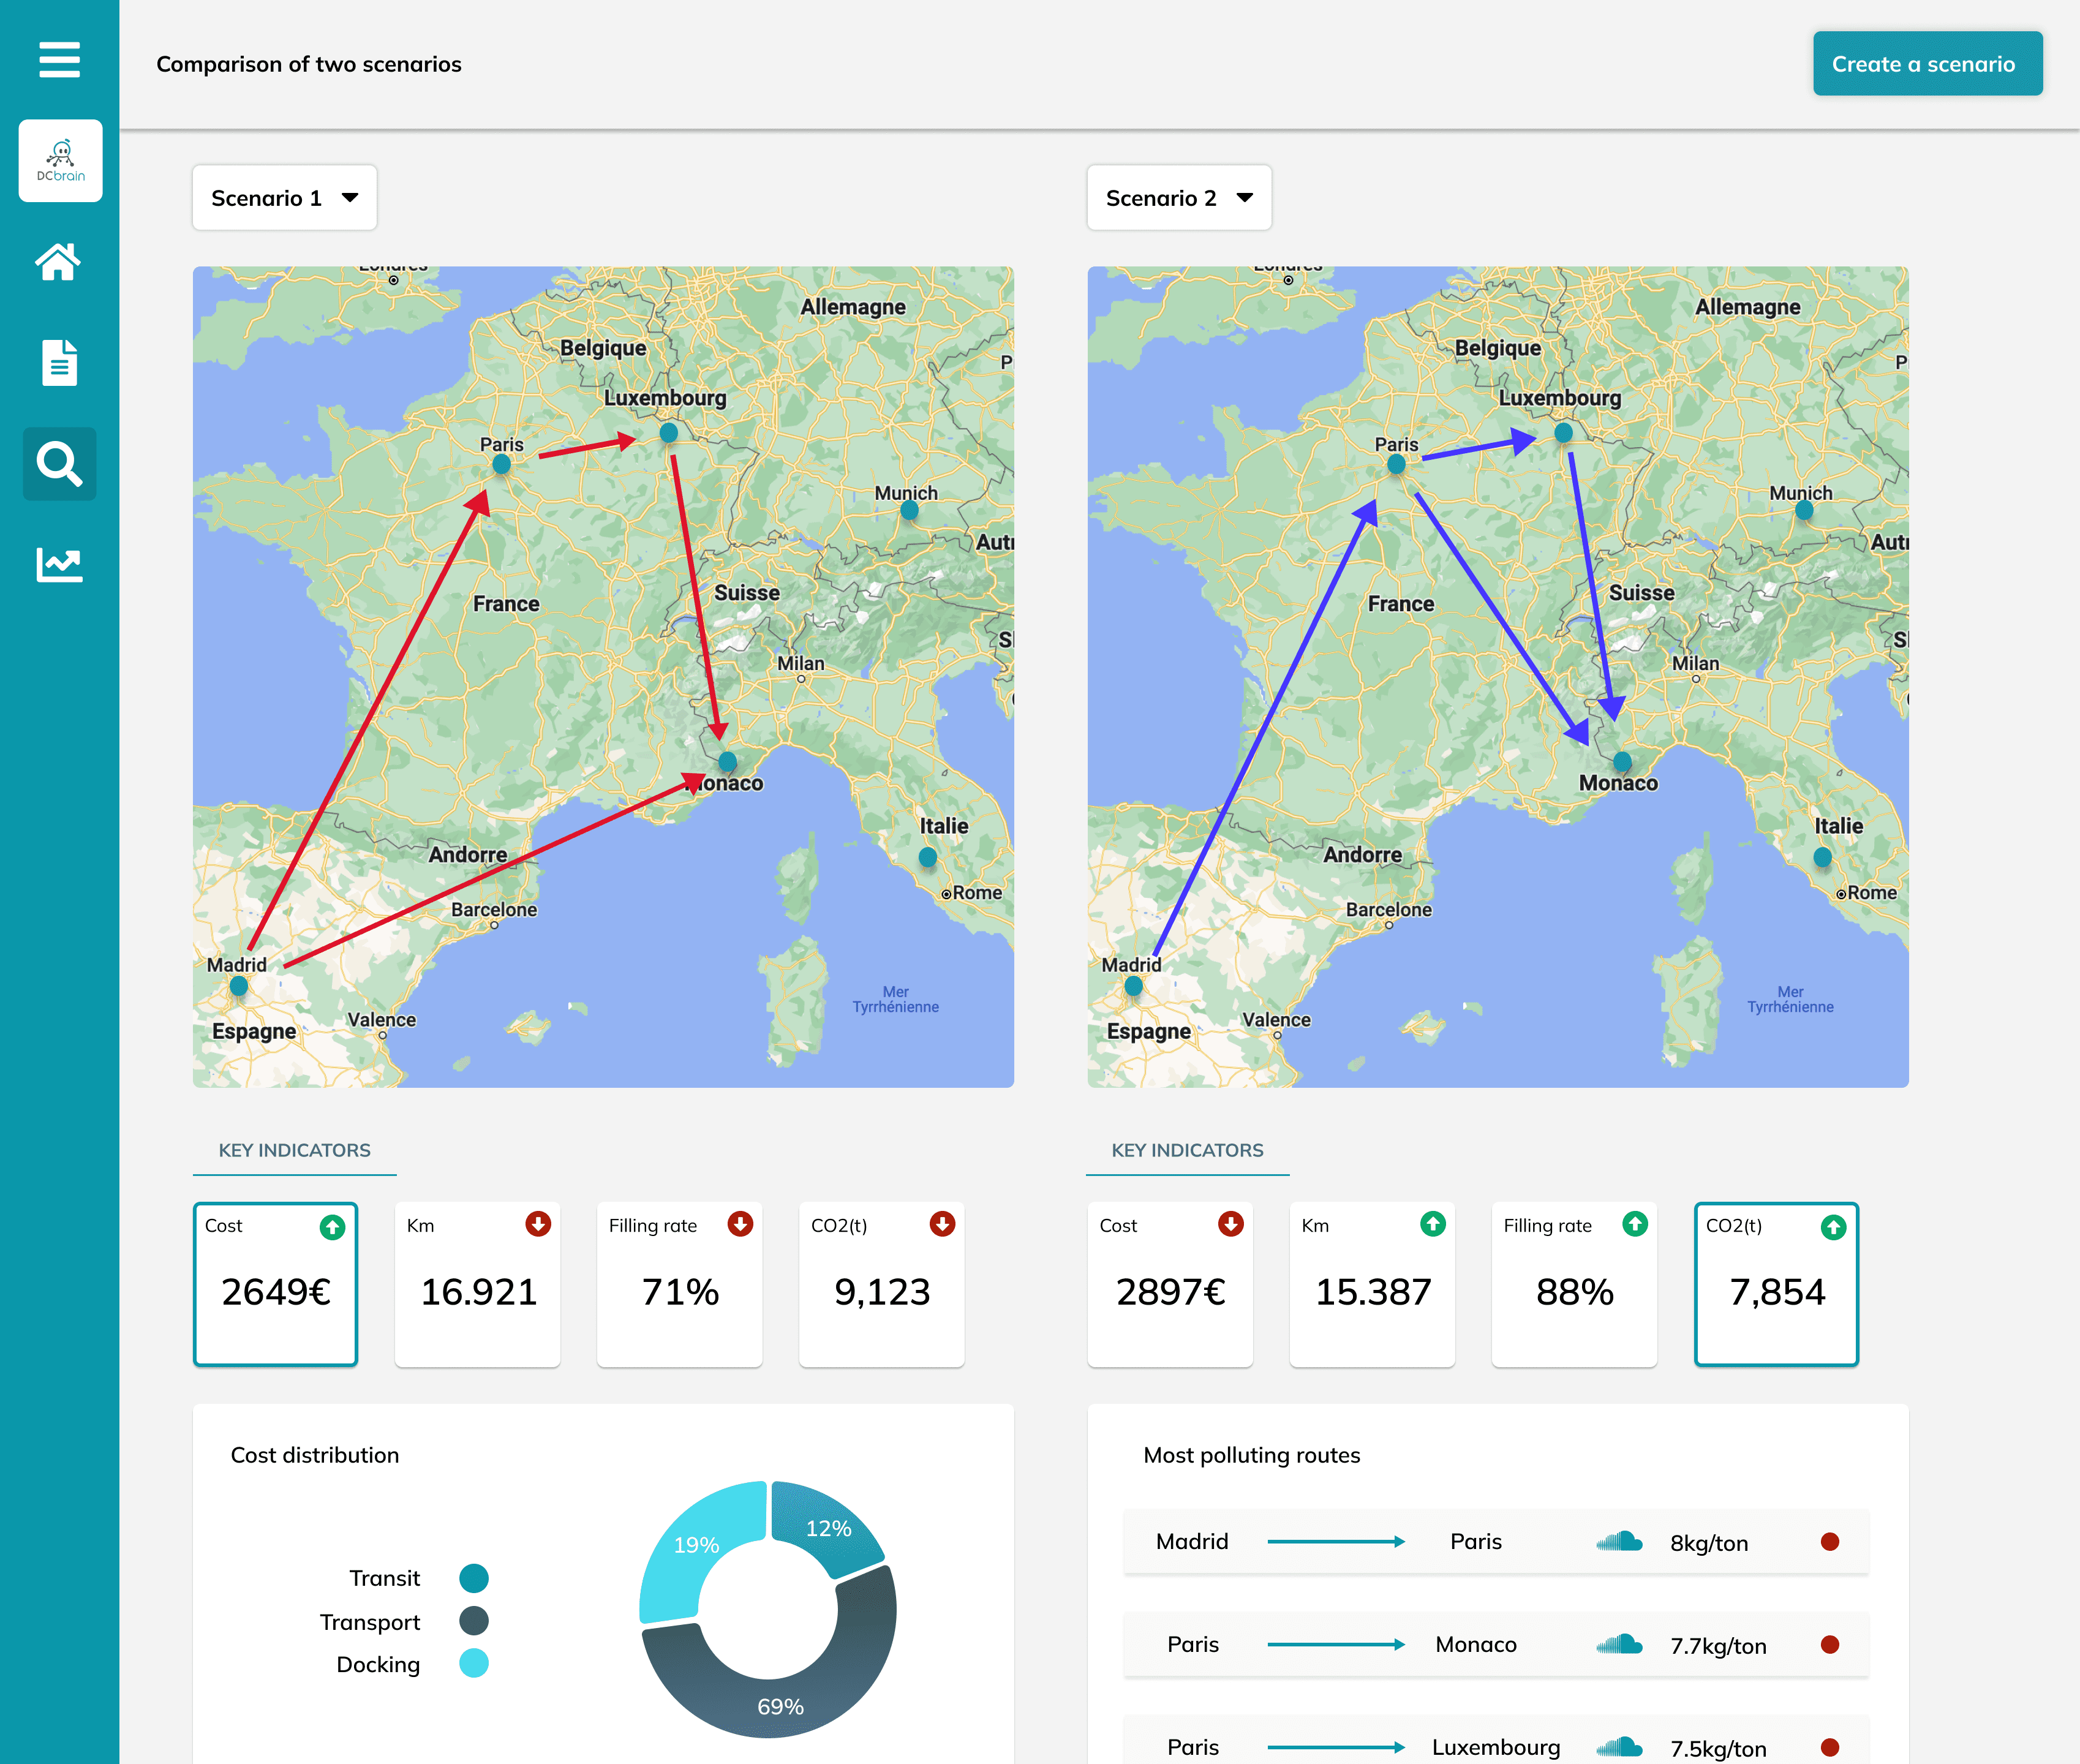
Task: Go to the Home sidebar icon
Action: pyautogui.click(x=59, y=262)
